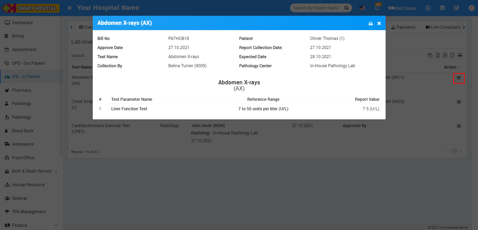Open the calendar icon in header
Image resolution: width=478 pixels, height=230 pixels.
[x=442, y=8]
